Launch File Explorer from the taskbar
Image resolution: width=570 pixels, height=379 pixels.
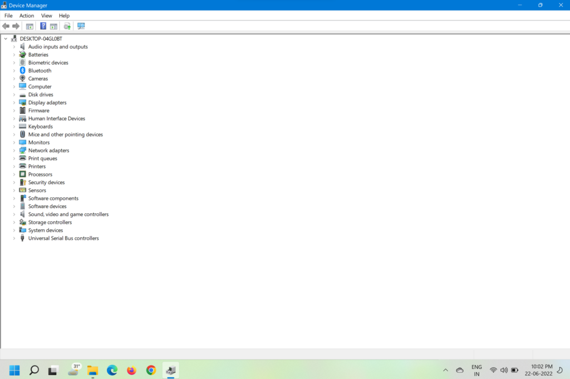[93, 370]
